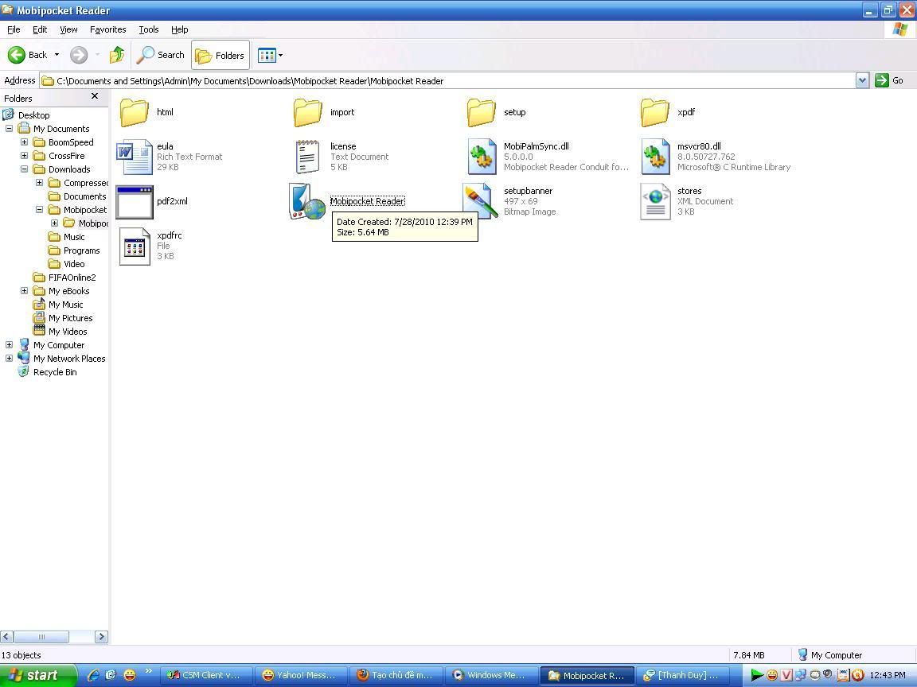Select My Music in the tree

point(65,305)
